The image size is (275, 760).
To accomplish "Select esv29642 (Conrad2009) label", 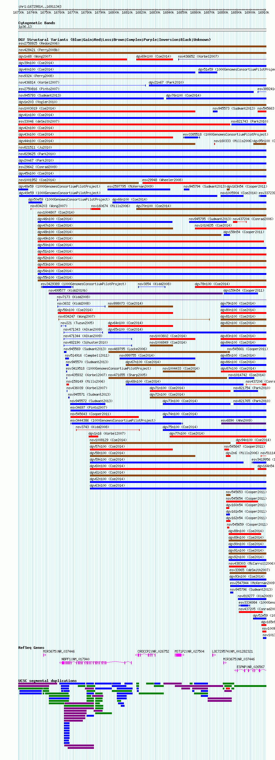I will pyautogui.click(x=38, y=167).
